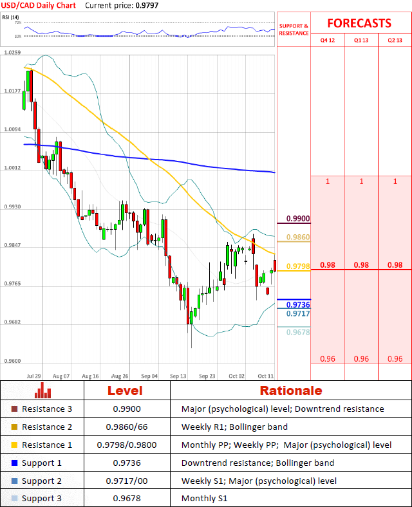Select the Support 3 light blue color square
This screenshot has width=412, height=507.
point(15,499)
